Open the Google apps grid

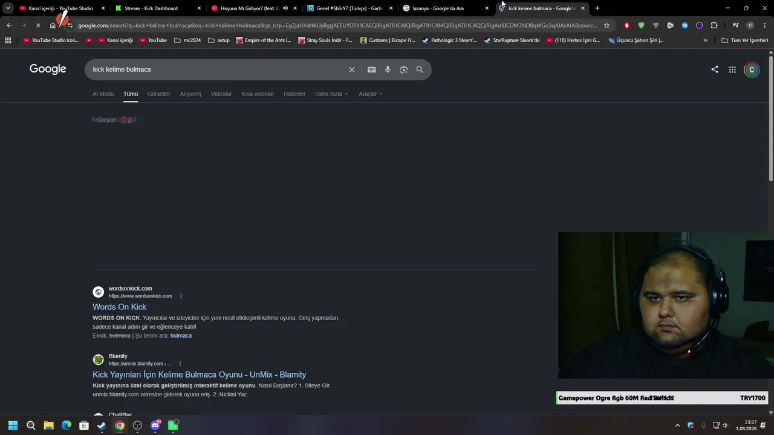pos(732,69)
